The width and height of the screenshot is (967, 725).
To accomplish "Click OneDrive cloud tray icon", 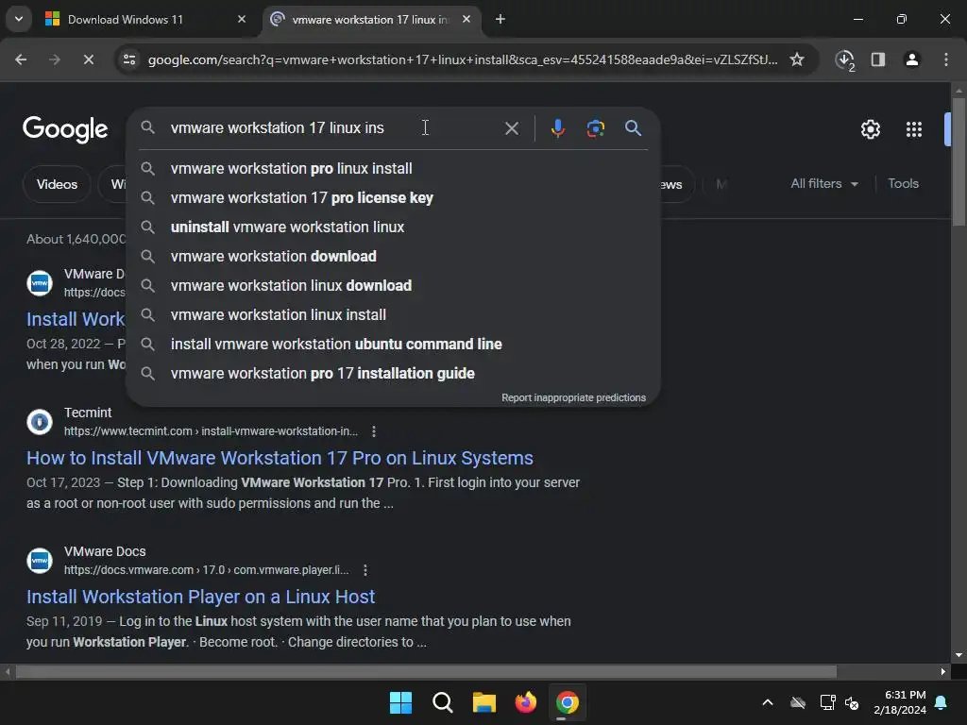I will coord(798,702).
